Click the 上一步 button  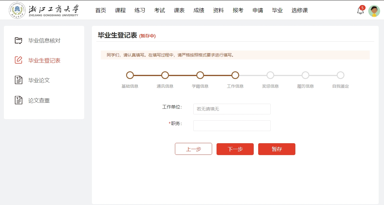[193, 149]
